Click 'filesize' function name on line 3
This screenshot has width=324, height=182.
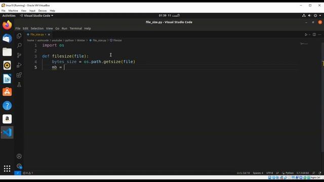coord(62,56)
